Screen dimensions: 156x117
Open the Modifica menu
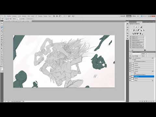pos(9,16)
